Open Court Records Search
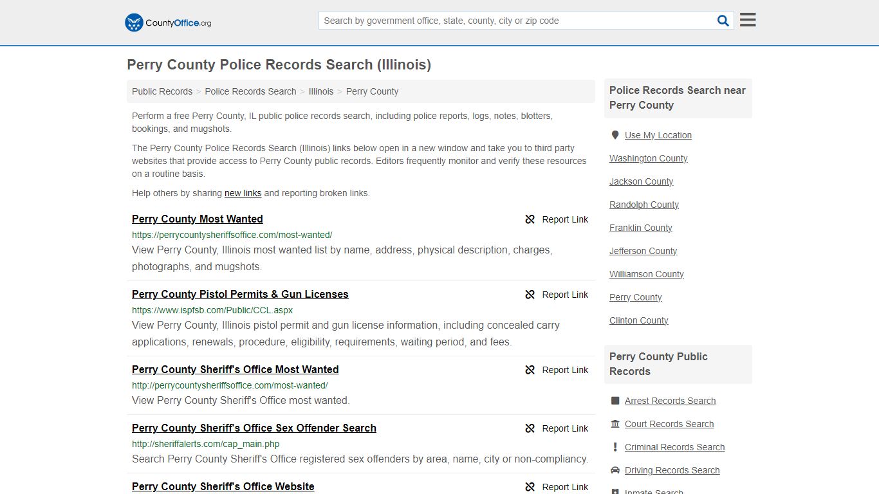The width and height of the screenshot is (879, 494). pos(669,424)
